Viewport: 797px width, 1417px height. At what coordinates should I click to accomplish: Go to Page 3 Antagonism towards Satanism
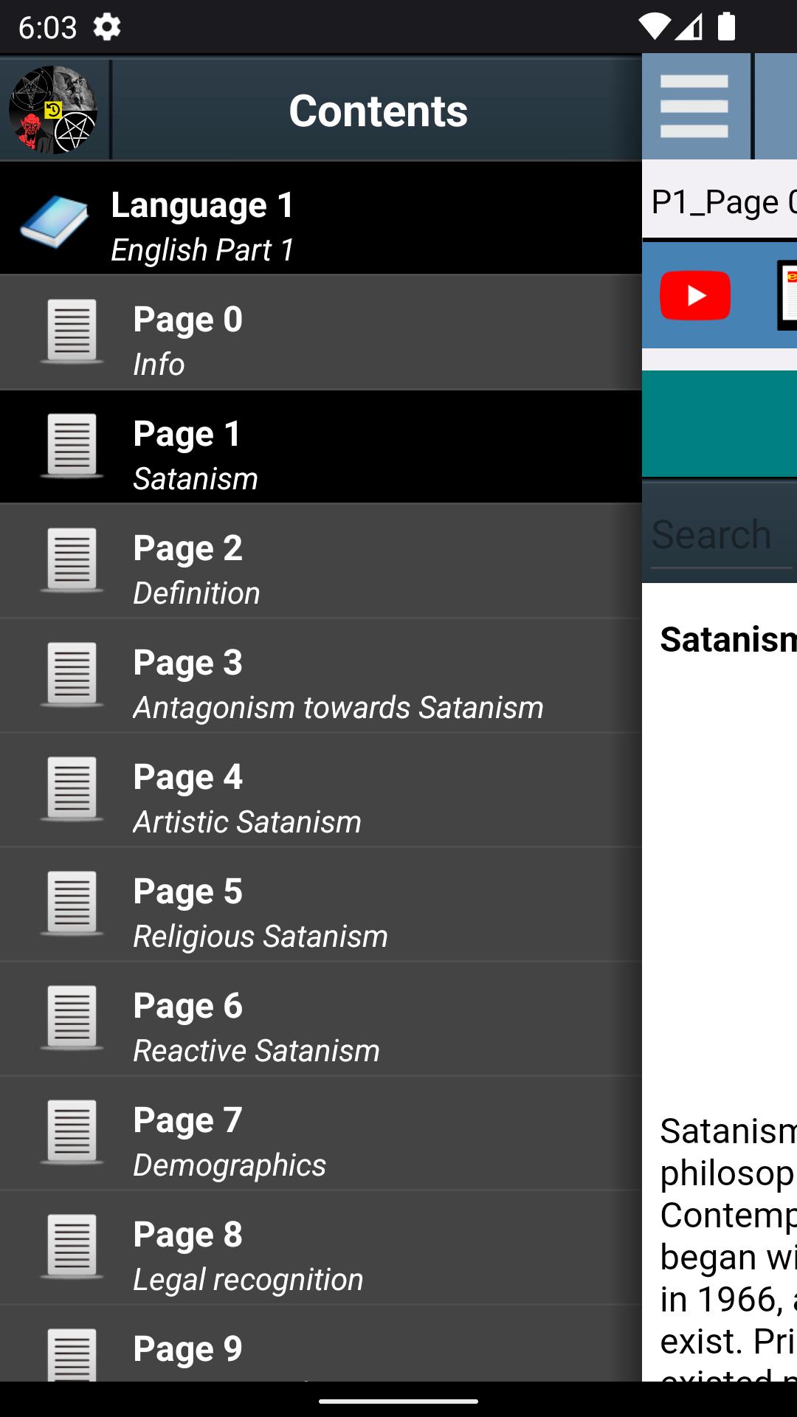pos(321,676)
